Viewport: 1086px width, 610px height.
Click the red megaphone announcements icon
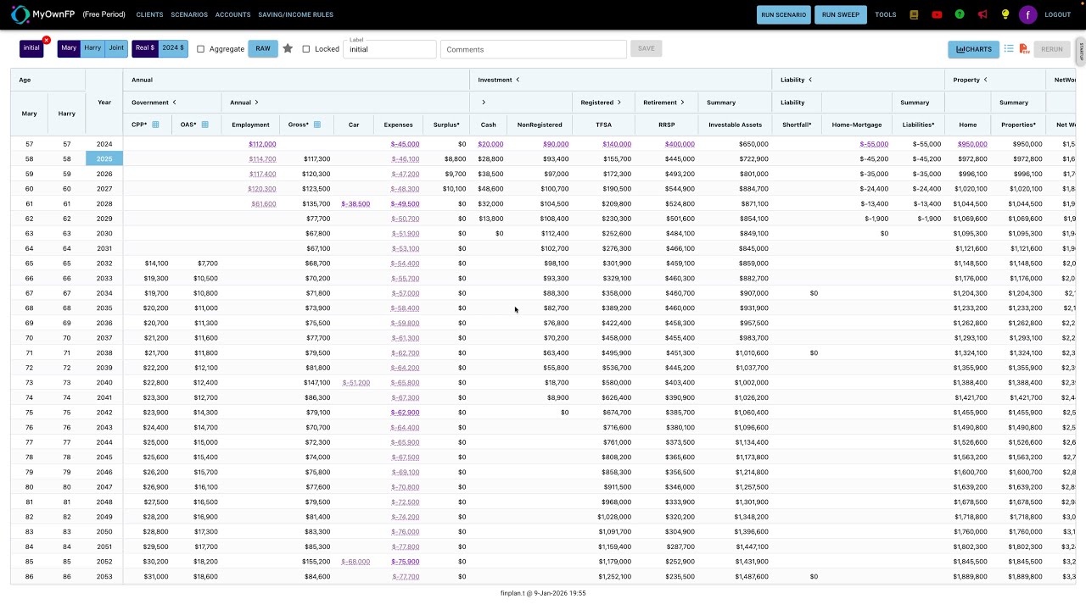tap(982, 14)
